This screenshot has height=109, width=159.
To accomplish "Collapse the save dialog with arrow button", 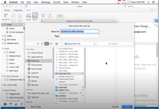I will pos(102,31).
